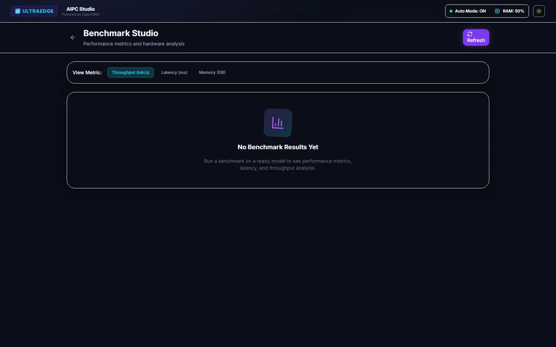
Task: Toggle Auto Mode: ON
Action: 467,11
